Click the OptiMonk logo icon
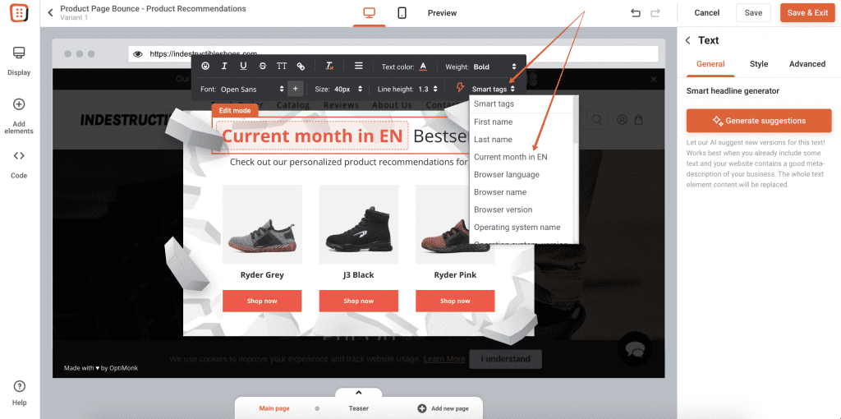 click(20, 13)
